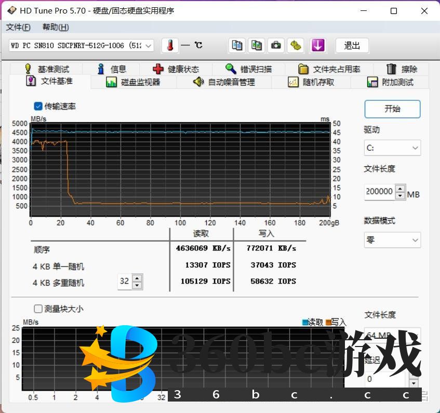Switch to the 磁盘监视器 tab
Image resolution: width=440 pixels, height=413 pixels.
(134, 82)
